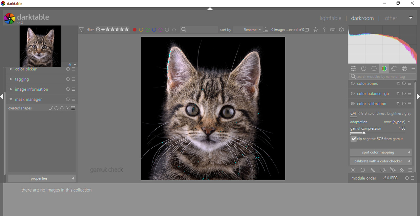420x216 pixels.
Task: Open module group presets menu icon
Action: coord(413,69)
